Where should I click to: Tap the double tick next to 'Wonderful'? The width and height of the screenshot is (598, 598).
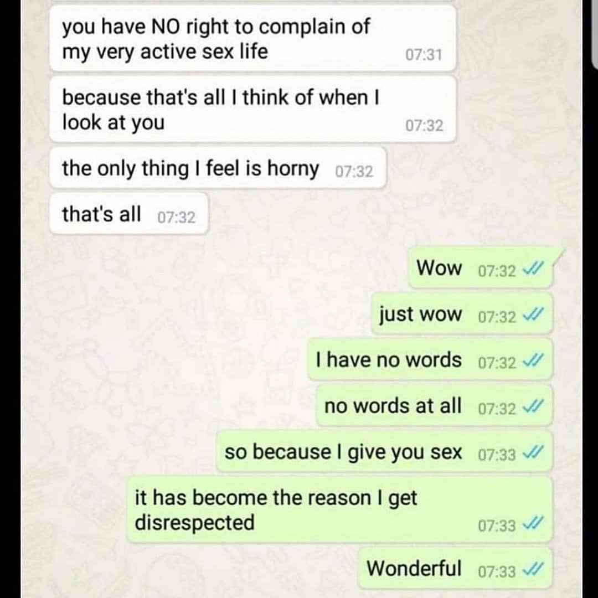pos(531,570)
